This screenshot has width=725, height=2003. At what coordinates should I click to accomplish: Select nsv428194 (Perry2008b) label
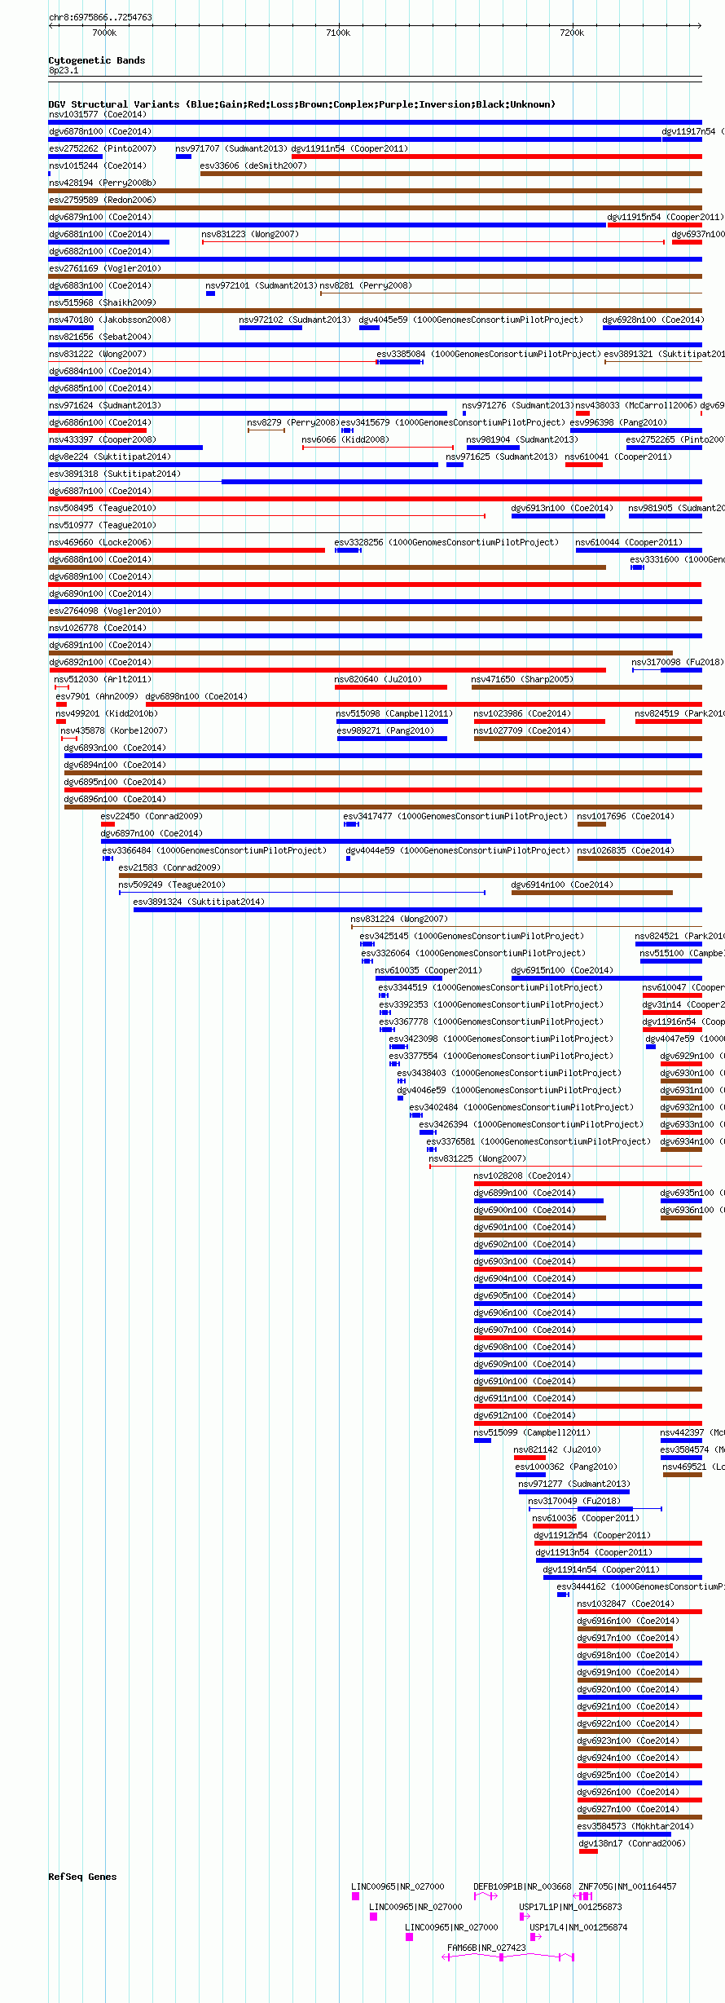[x=103, y=183]
